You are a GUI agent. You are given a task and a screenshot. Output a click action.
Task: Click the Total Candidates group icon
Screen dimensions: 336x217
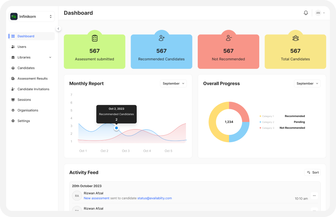[295, 38]
